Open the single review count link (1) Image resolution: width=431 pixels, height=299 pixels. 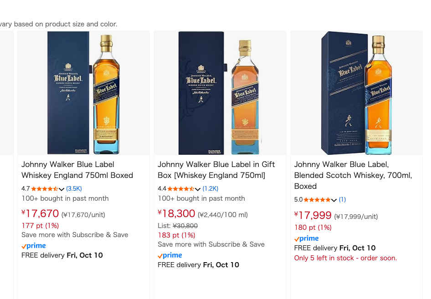(342, 200)
